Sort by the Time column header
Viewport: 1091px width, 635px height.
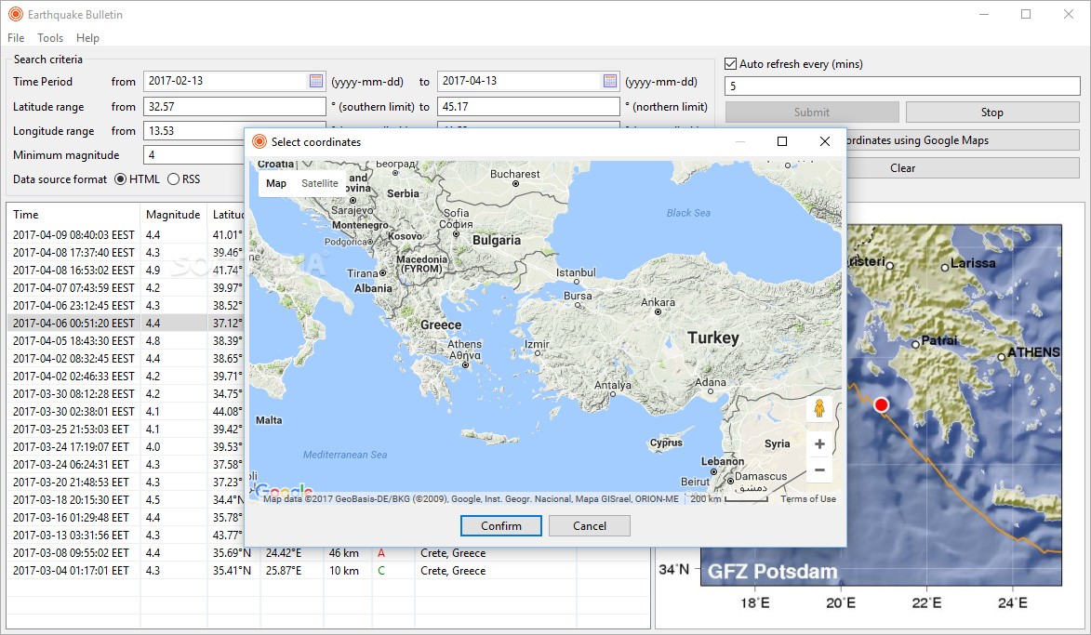73,214
